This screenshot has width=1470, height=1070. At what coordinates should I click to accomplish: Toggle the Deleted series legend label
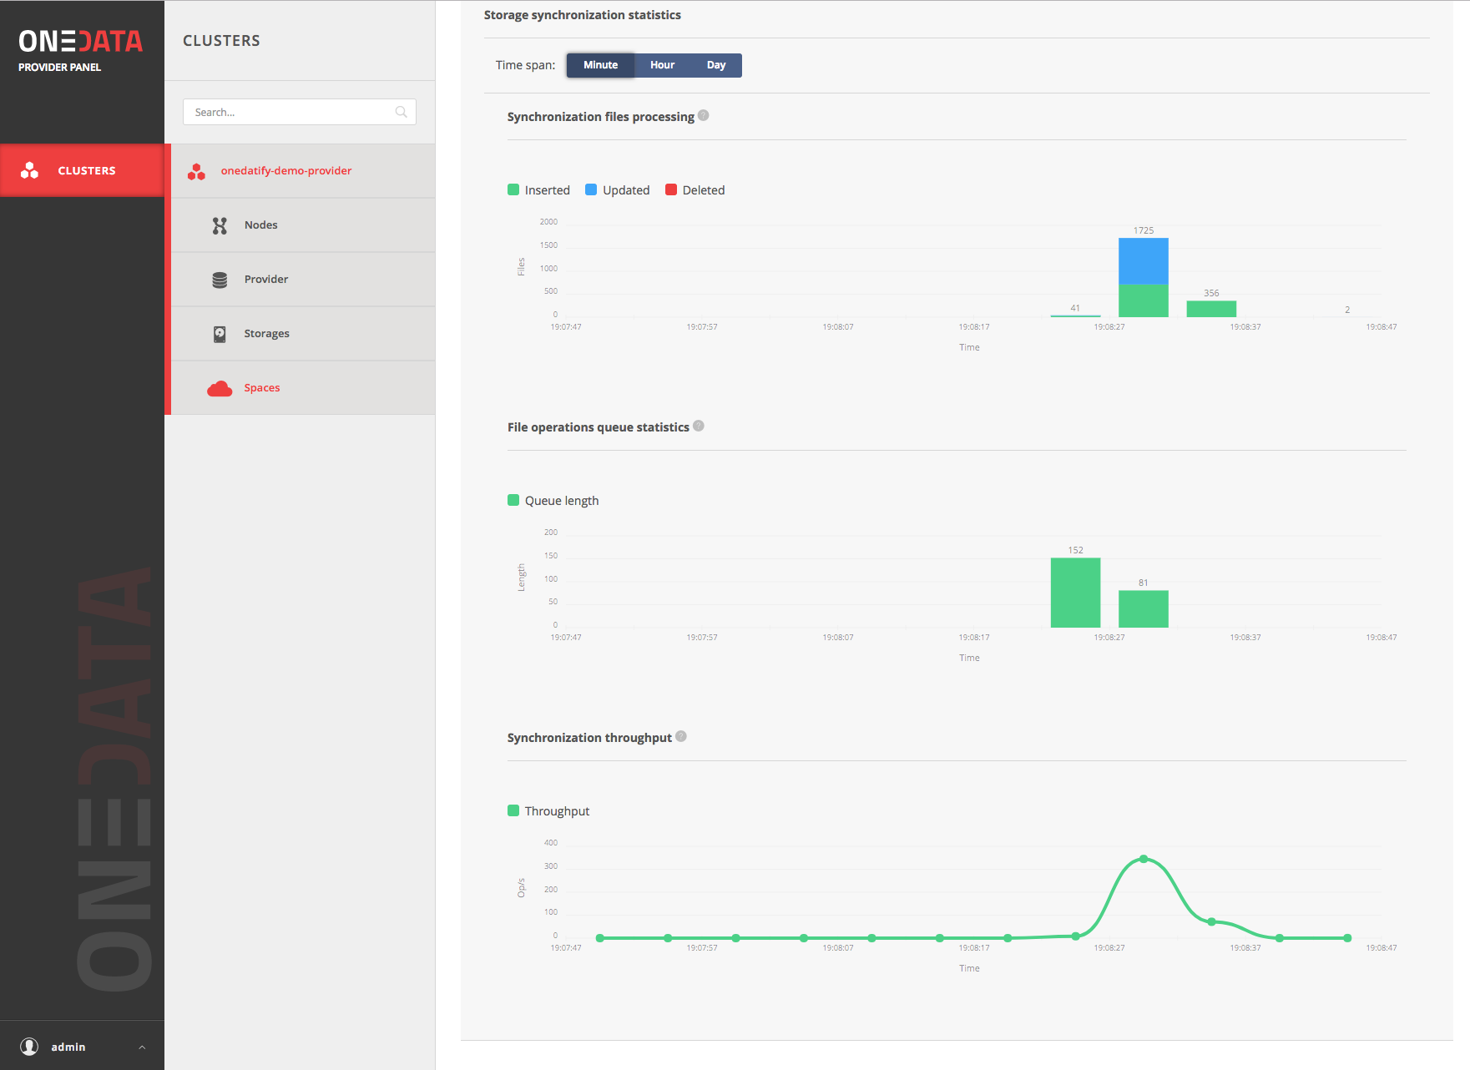[703, 190]
